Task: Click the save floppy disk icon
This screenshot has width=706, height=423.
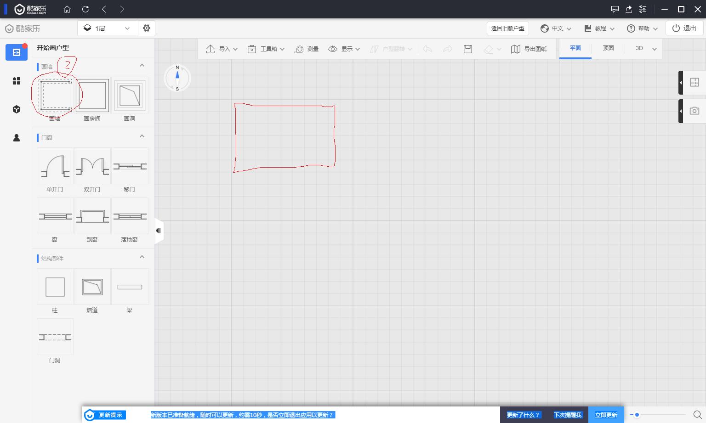Action: (468, 49)
